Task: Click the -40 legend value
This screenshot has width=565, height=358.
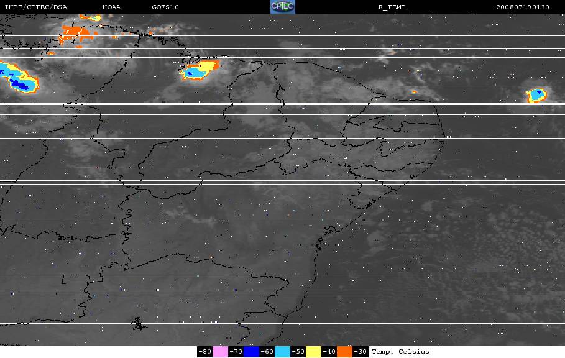Action: [x=329, y=352]
